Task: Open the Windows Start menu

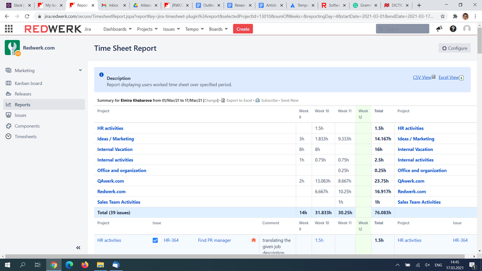Action: [x=7, y=265]
